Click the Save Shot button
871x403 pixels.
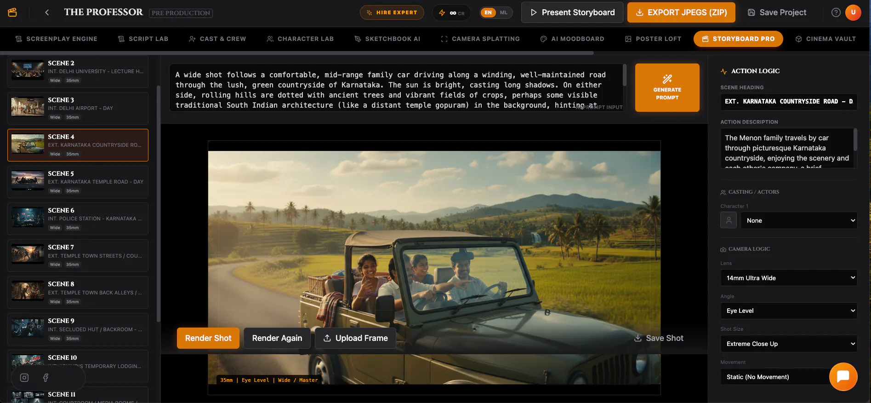[659, 338]
